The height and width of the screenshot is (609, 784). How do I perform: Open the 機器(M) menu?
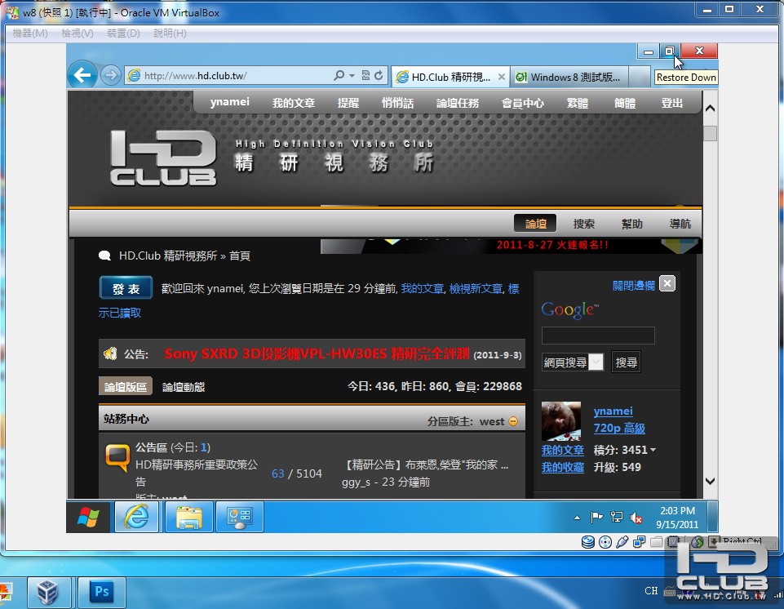[30, 33]
